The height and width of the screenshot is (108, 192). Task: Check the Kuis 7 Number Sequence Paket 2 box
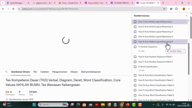135,62
